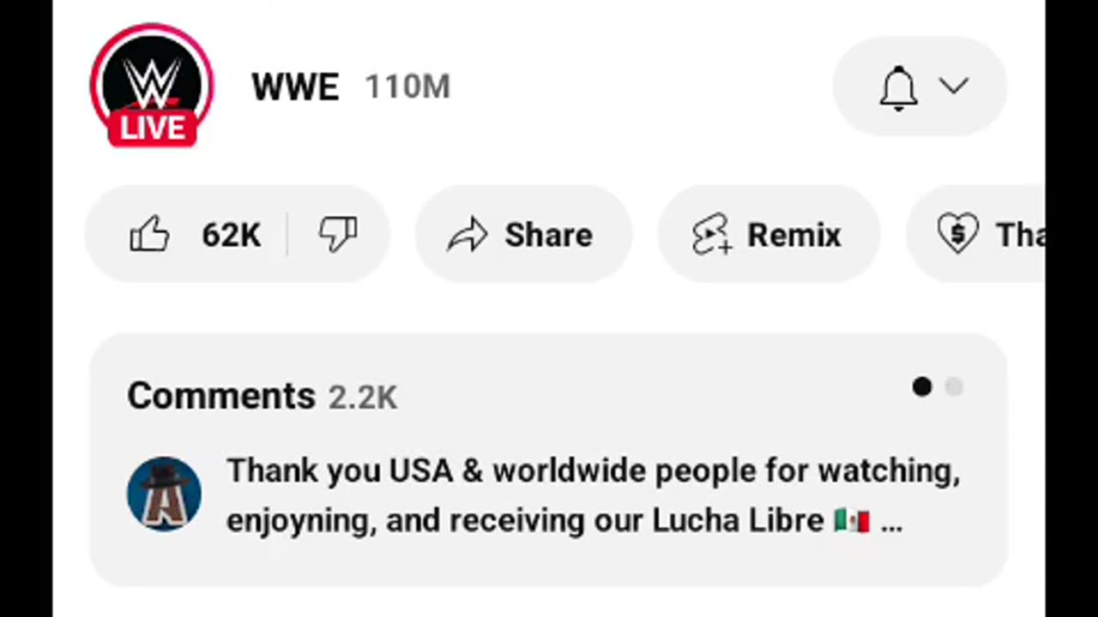Select the first black carousel dot
The width and height of the screenshot is (1098, 617).
(922, 387)
